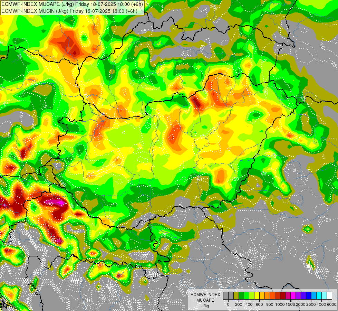Click the pure blue legend swatch before 2500

(309, 295)
